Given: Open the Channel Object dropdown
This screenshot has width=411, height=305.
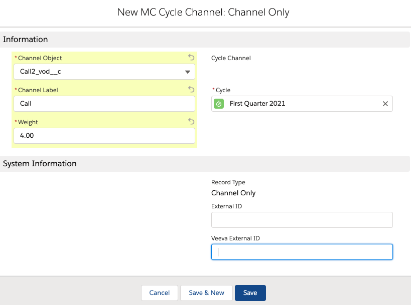Looking at the screenshot, I should [x=104, y=72].
